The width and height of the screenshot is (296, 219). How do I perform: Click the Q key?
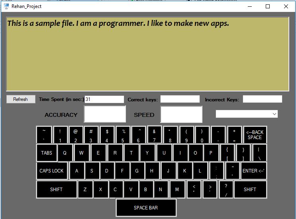(65, 153)
